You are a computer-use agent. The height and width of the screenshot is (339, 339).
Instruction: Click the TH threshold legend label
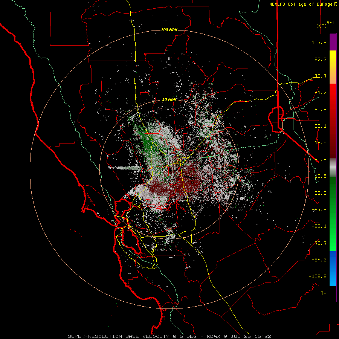[x=324, y=293]
